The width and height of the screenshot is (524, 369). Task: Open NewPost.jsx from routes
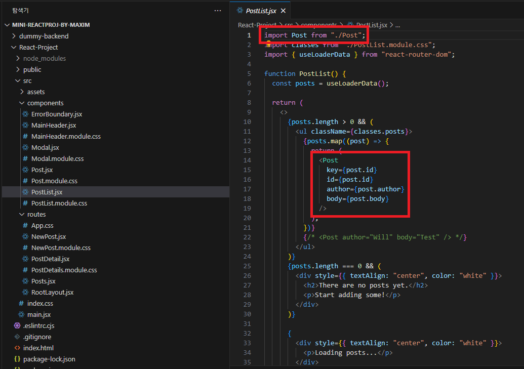49,237
